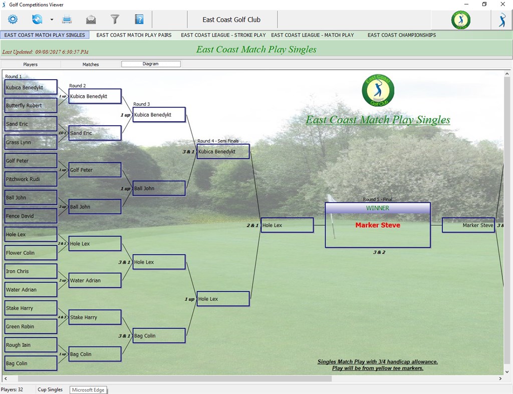Image resolution: width=513 pixels, height=394 pixels.
Task: Click winner Marker Steve in the Final box
Action: (377, 225)
